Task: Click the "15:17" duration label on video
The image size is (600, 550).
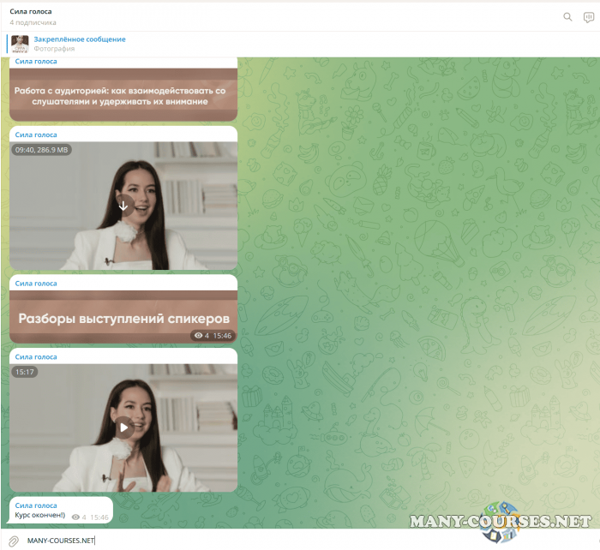Action: click(x=24, y=373)
